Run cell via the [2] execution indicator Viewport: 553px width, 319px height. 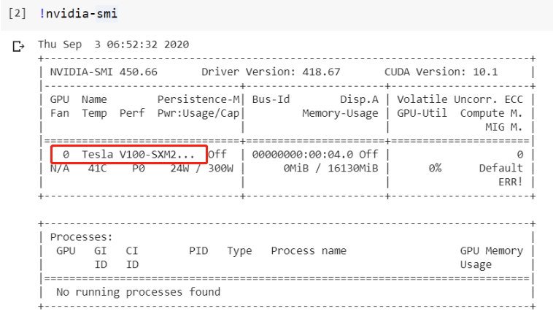(16, 14)
